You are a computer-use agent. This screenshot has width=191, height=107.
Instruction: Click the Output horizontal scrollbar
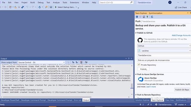[x=47, y=97]
